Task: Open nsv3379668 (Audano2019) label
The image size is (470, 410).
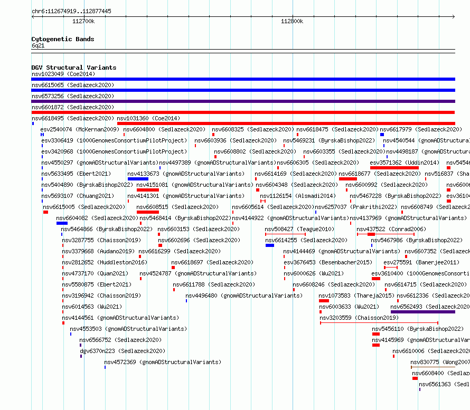Action: [x=98, y=251]
